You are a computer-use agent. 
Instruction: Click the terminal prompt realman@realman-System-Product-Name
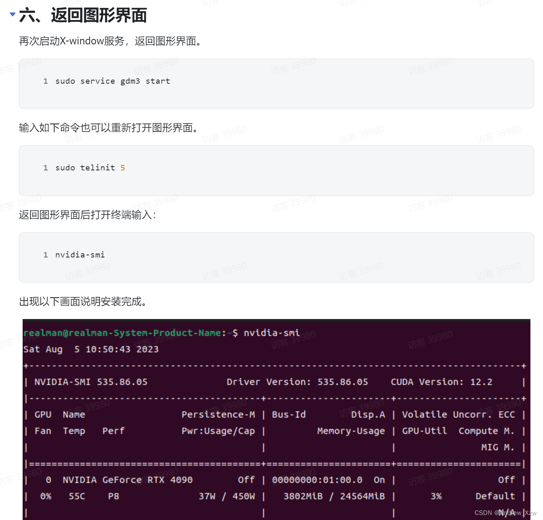tap(122, 333)
